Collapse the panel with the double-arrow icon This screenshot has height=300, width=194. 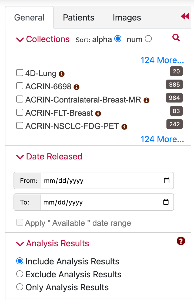coord(185,16)
